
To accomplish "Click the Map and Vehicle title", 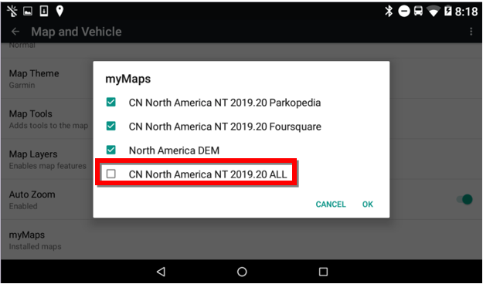I will click(77, 32).
